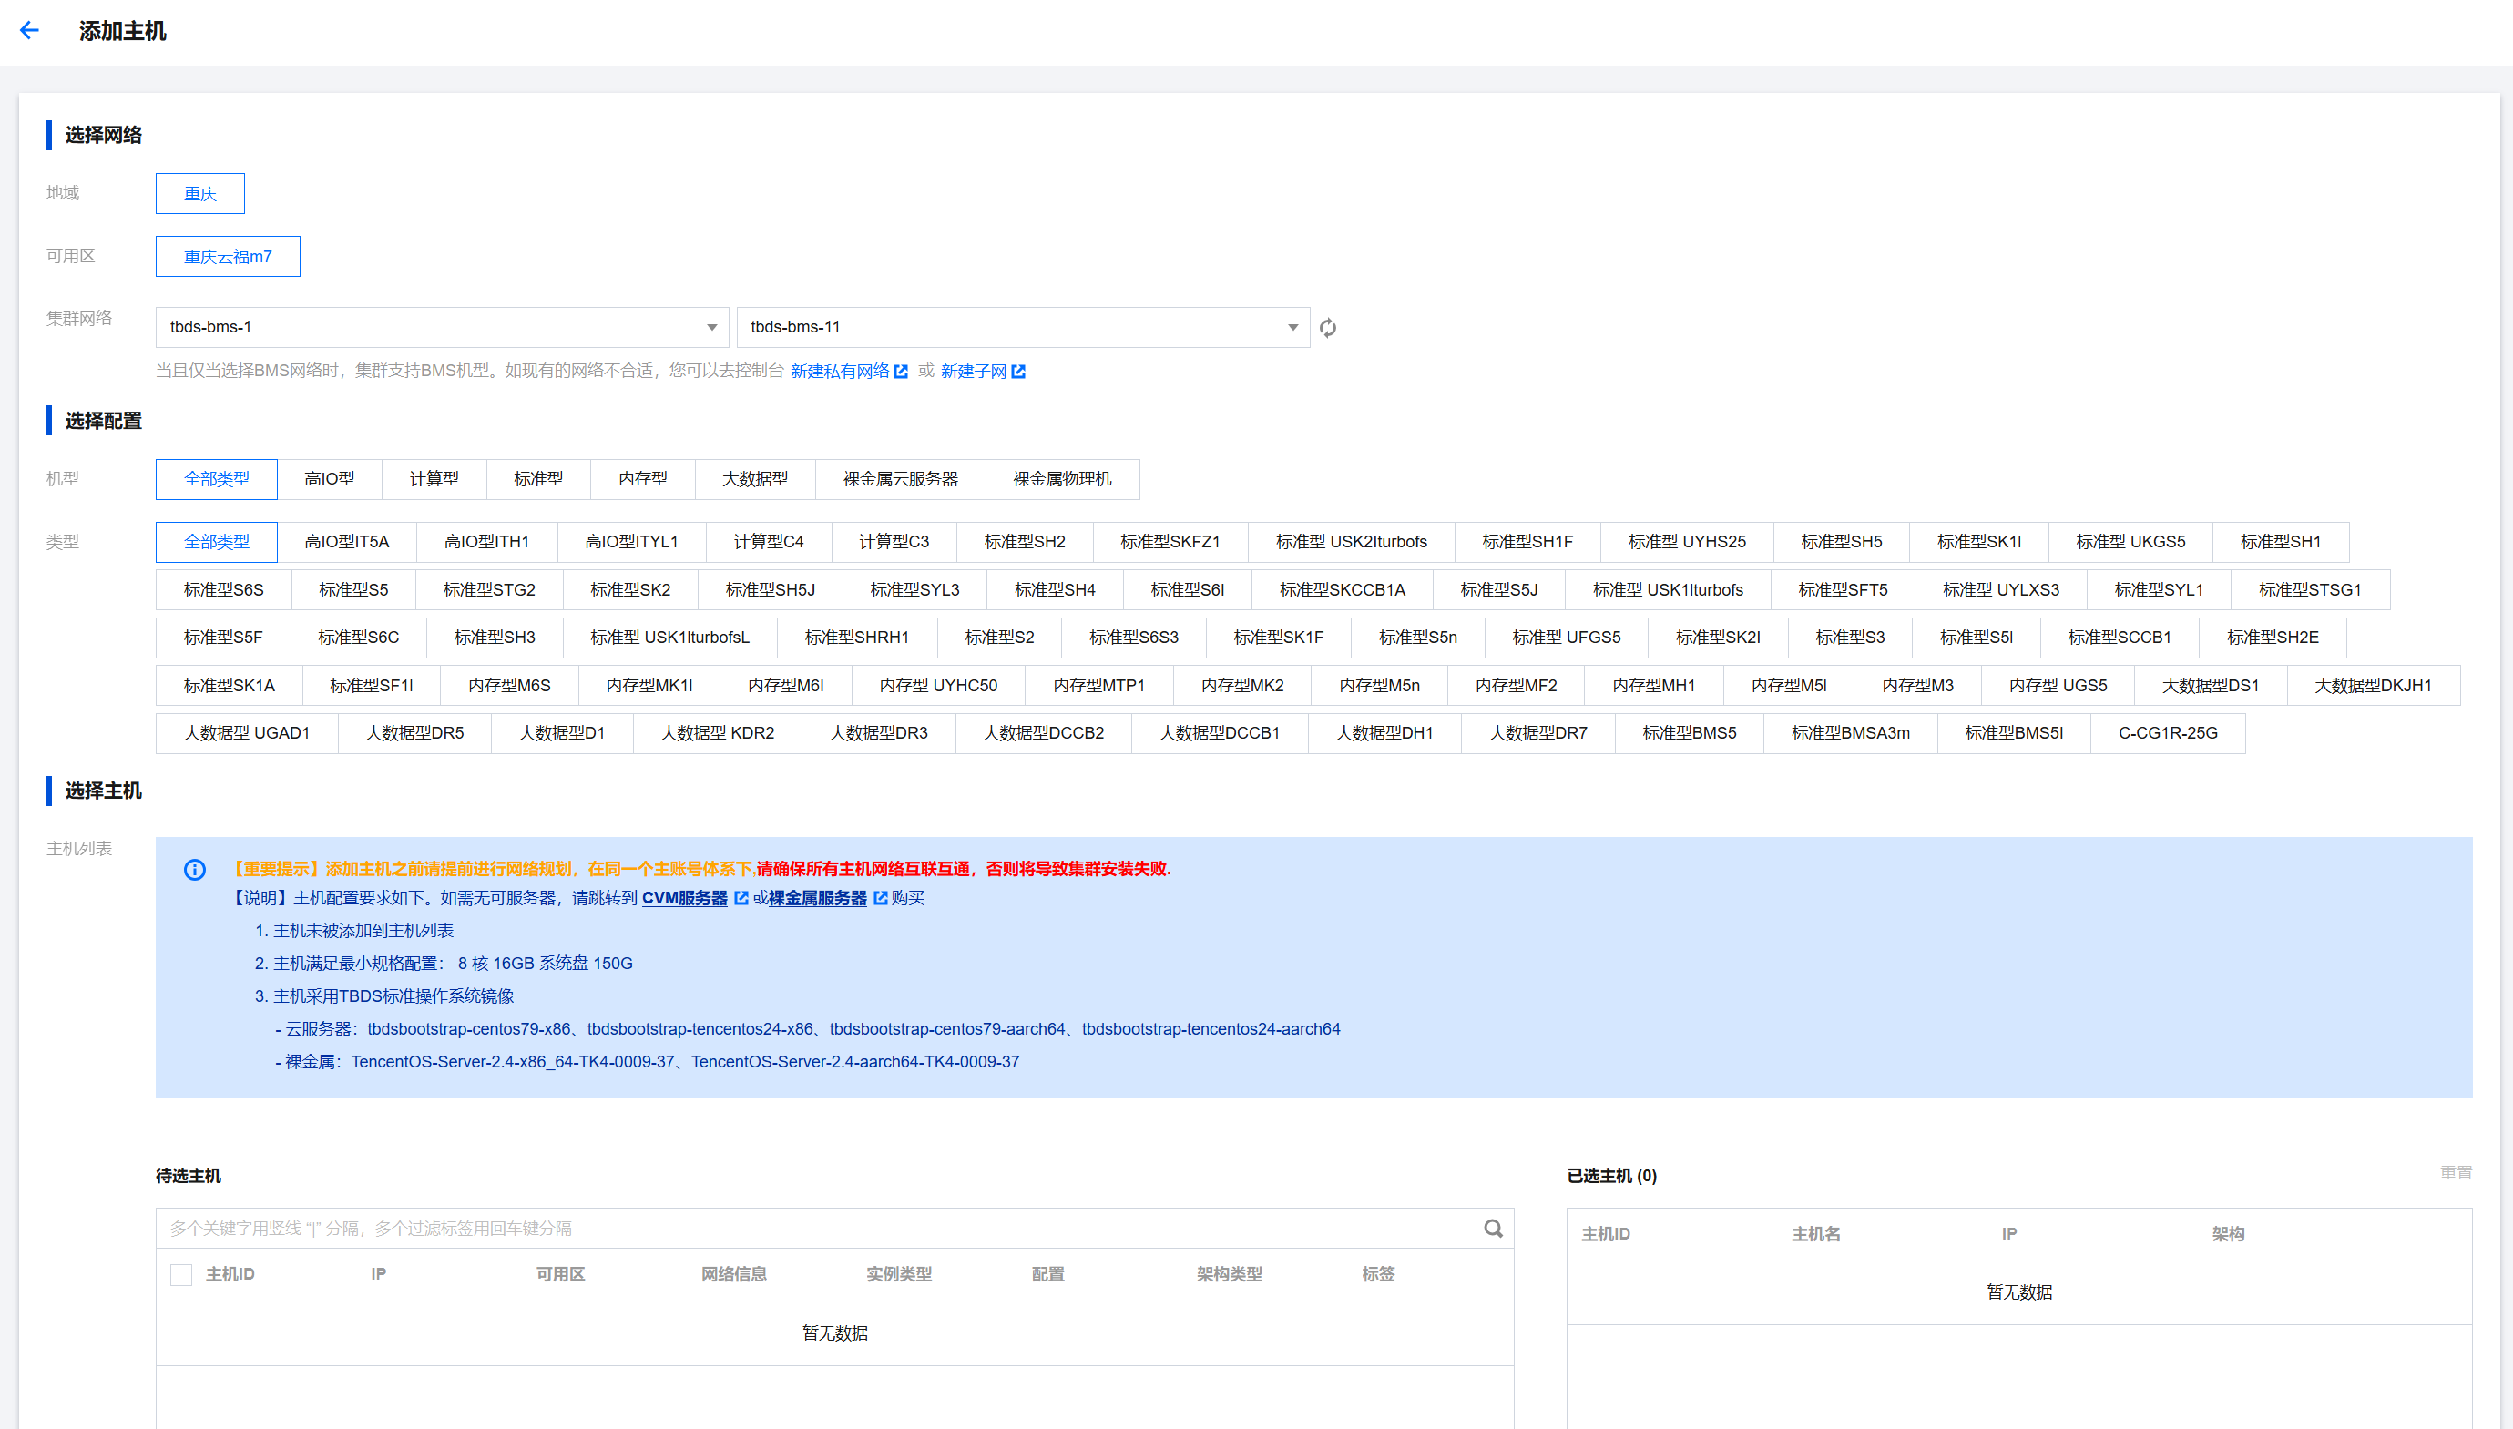2513x1429 pixels.
Task: Click external link icon after 新建子网
Action: coord(1018,371)
